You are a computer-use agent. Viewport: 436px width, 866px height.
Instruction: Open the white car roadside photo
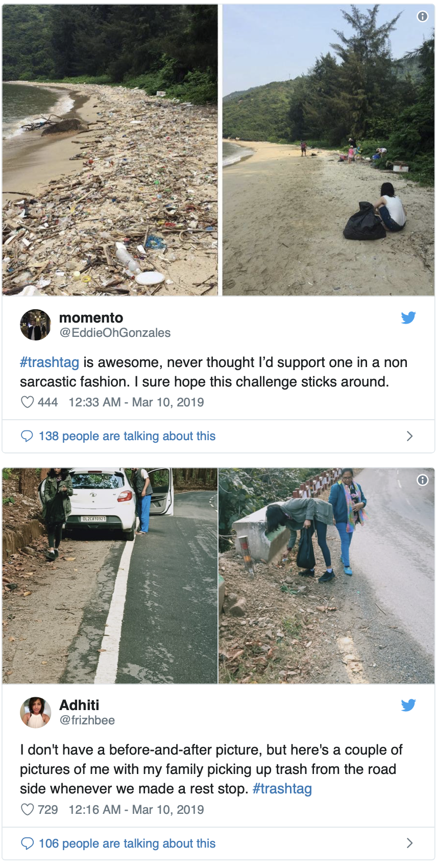pyautogui.click(x=110, y=576)
